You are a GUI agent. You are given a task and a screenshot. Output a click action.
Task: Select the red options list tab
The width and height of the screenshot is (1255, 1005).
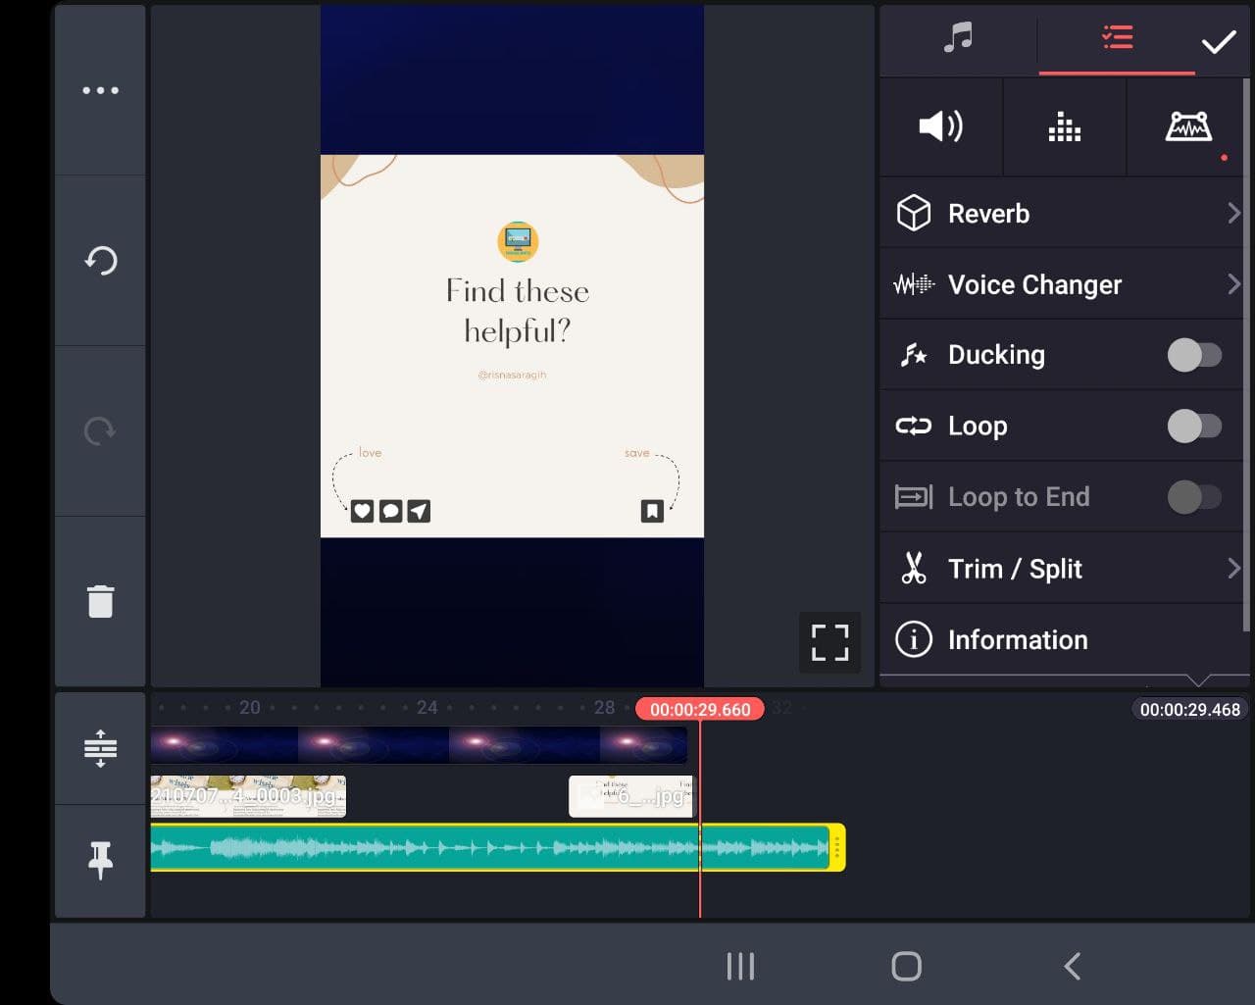point(1117,39)
